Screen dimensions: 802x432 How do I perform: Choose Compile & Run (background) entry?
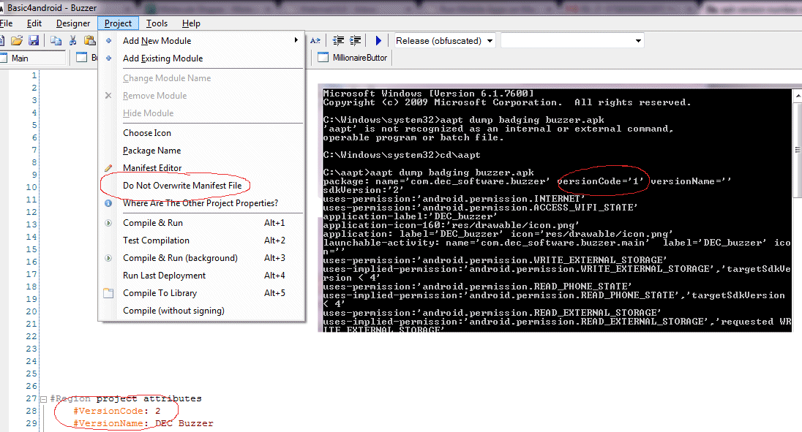[201, 258]
